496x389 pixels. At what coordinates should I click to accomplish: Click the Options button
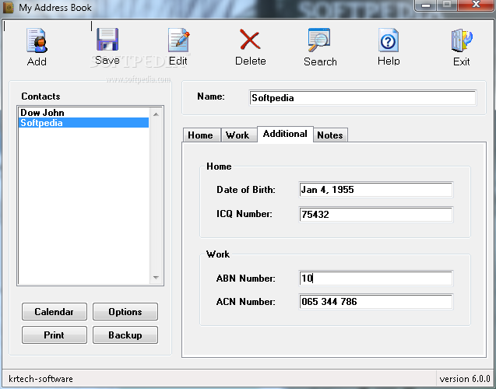click(125, 311)
